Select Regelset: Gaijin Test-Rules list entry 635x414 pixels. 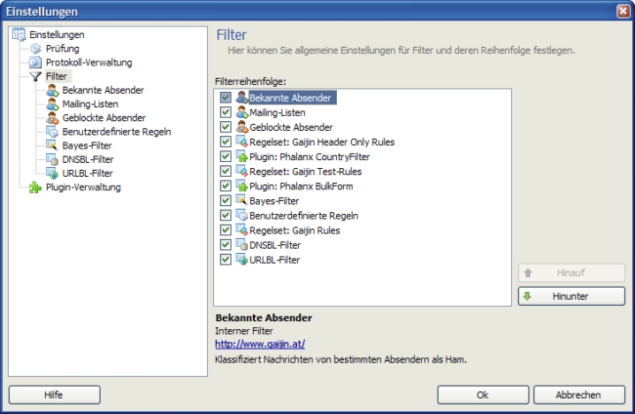coord(305,172)
